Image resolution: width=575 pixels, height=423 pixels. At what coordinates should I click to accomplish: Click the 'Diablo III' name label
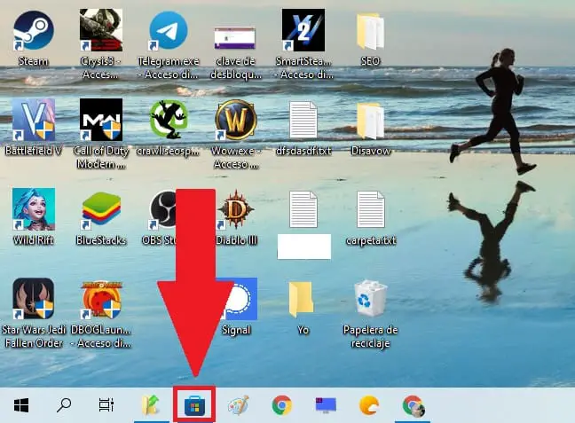coord(236,240)
